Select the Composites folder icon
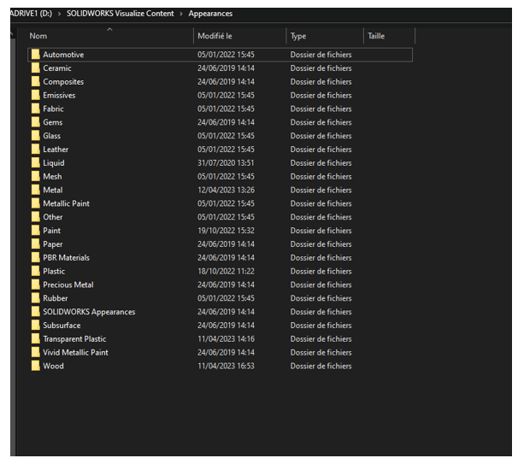 [36, 81]
